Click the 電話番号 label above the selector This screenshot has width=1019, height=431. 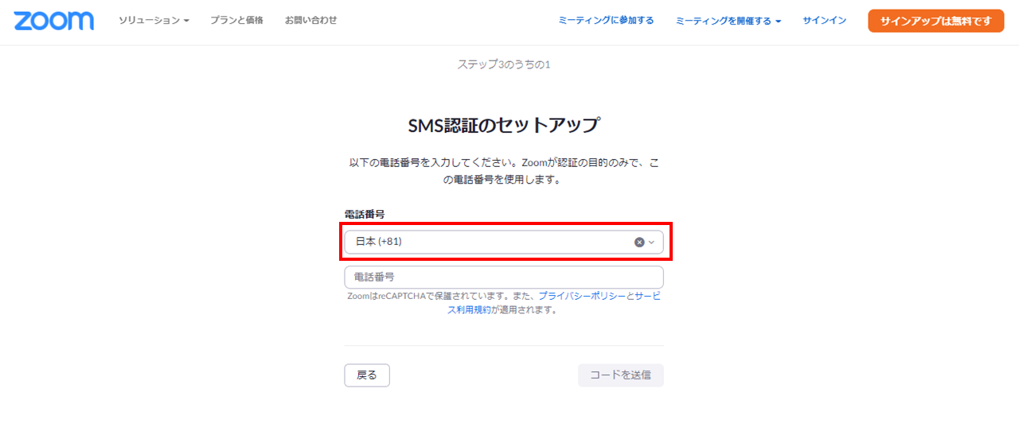coord(365,215)
